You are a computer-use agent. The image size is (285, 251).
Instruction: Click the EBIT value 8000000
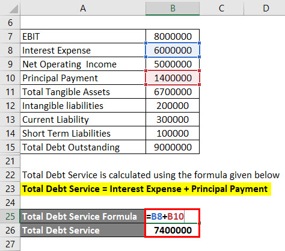(173, 36)
